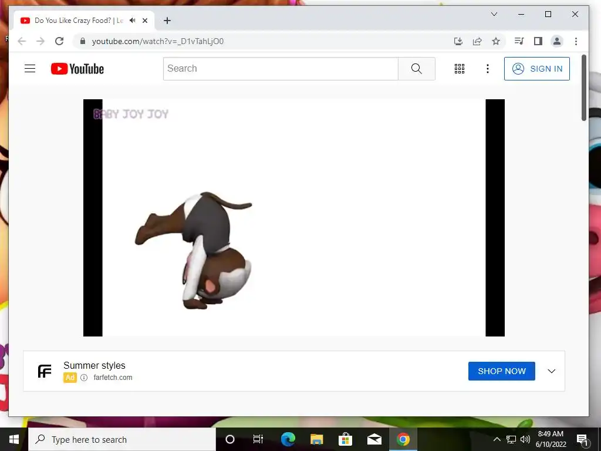The height and width of the screenshot is (451, 601).
Task: Open Mail app from taskbar
Action: (x=374, y=439)
